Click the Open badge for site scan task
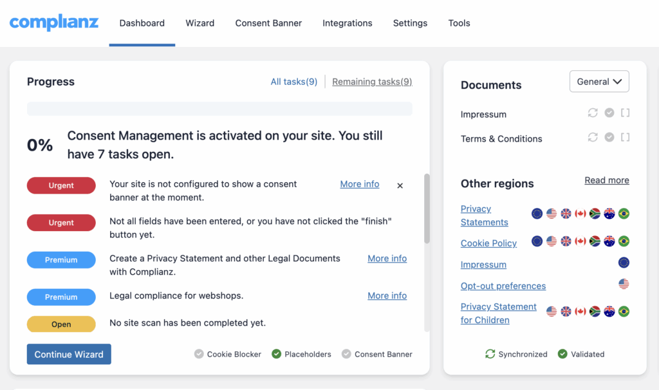This screenshot has height=390, width=659. [x=61, y=324]
